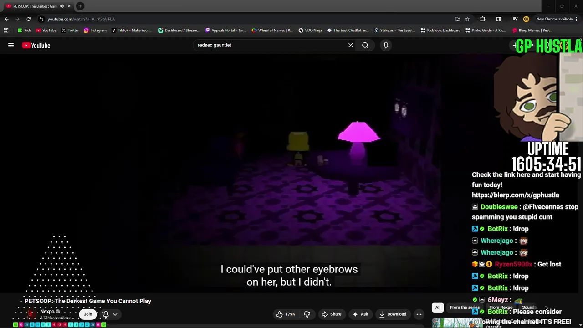The image size is (583, 328).
Task: Open the more actions three-dot menu
Action: click(419, 314)
